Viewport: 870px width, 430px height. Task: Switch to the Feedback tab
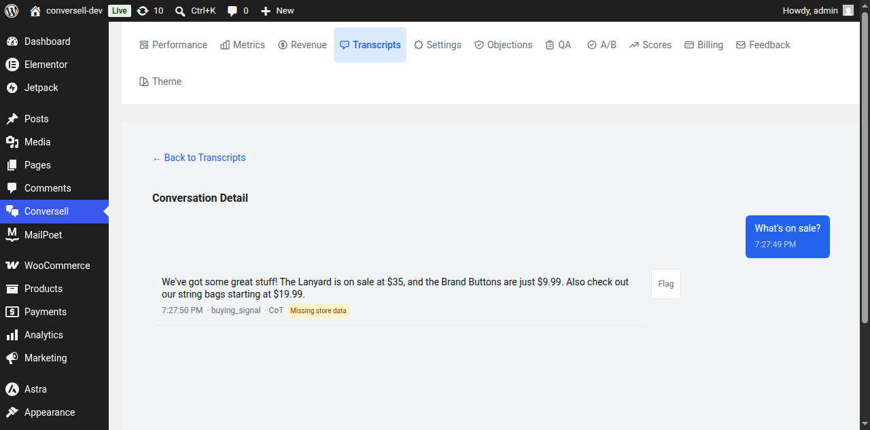pos(763,45)
